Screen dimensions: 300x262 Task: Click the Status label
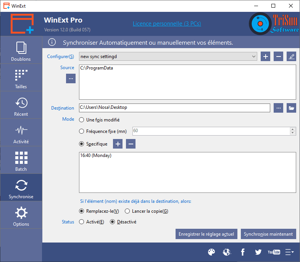coord(68,222)
